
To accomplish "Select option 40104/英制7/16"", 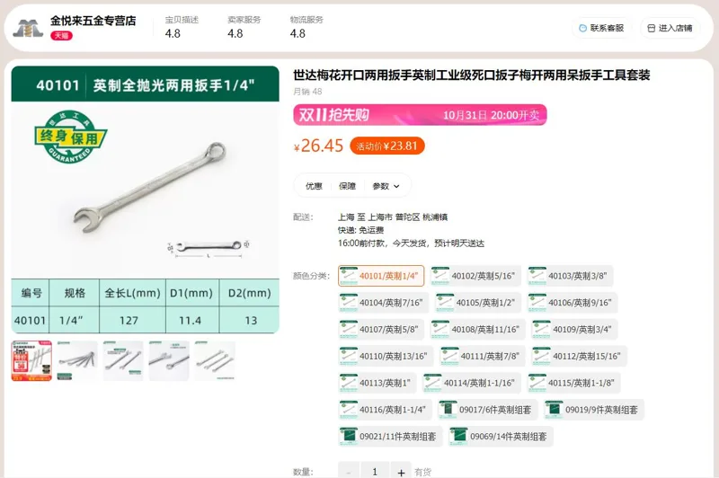I will [x=384, y=303].
